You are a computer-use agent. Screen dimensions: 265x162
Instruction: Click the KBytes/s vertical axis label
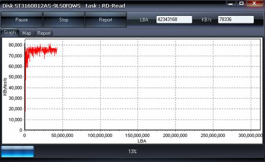coord(5,87)
